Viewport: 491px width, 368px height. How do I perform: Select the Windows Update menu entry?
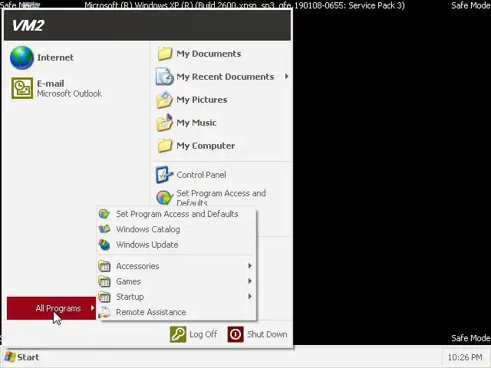click(176, 245)
